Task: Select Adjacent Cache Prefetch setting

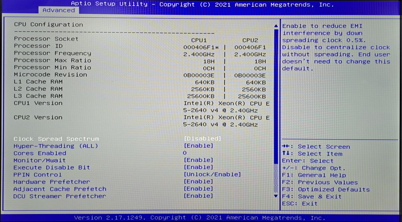Action: (60, 189)
